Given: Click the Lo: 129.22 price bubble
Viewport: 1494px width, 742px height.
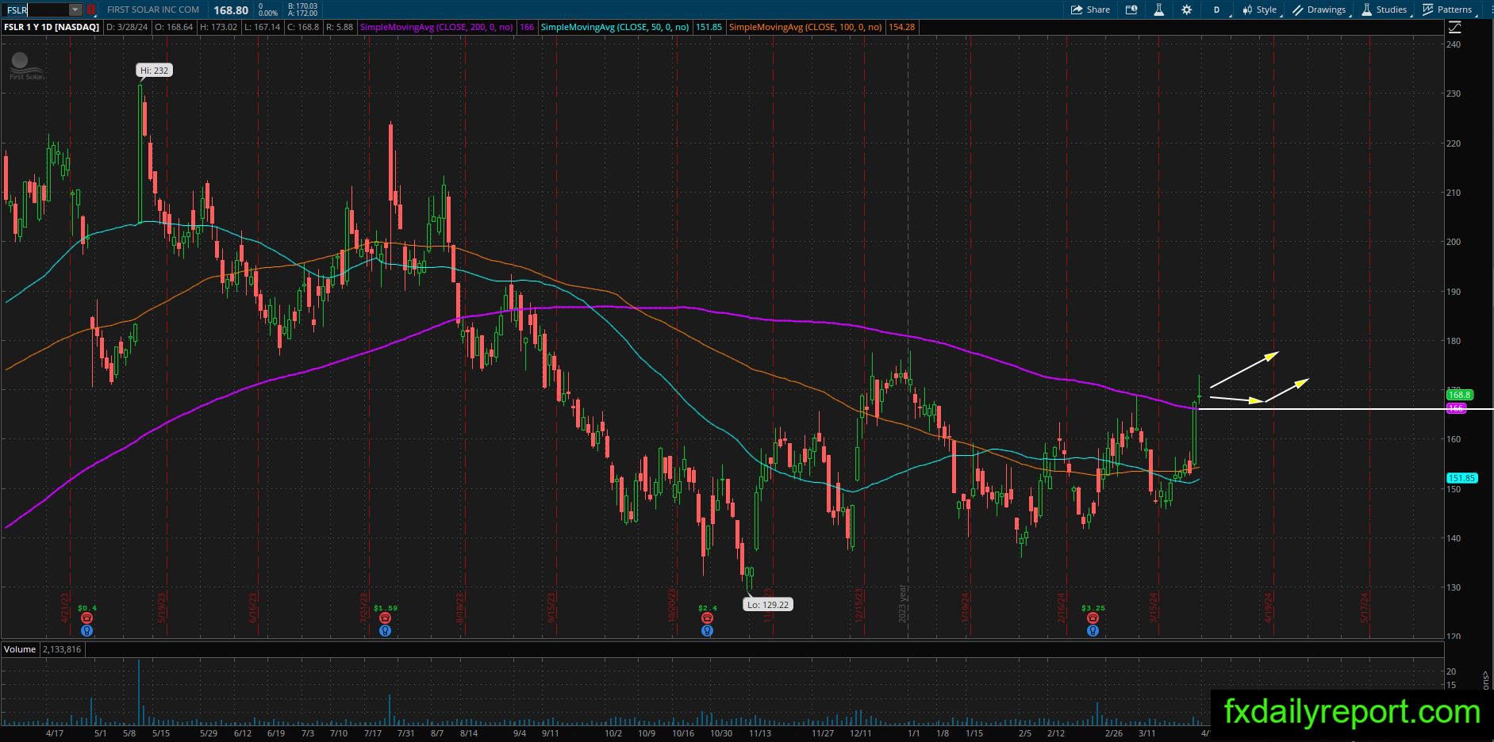Looking at the screenshot, I should click(768, 604).
